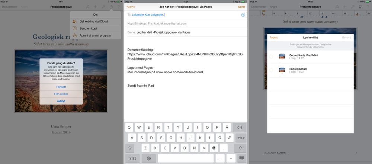Choose Åpne i et annet program
Screen dimensions: 372x164
click(x=95, y=36)
